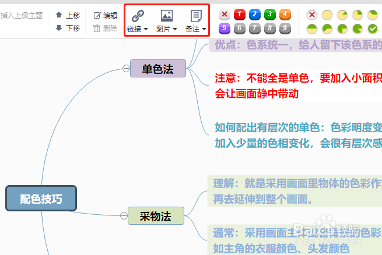Viewport: 382px width, 255px height.
Task: Click the 图片 image icon
Action: click(x=167, y=16)
